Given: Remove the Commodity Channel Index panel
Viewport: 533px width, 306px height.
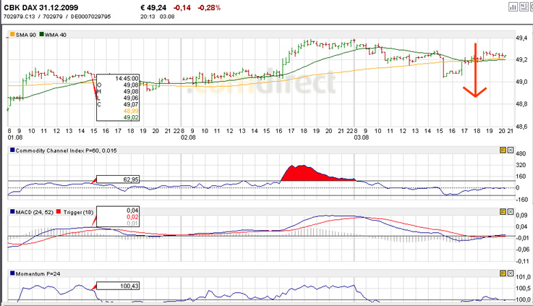Looking at the screenshot, I should click(511, 150).
